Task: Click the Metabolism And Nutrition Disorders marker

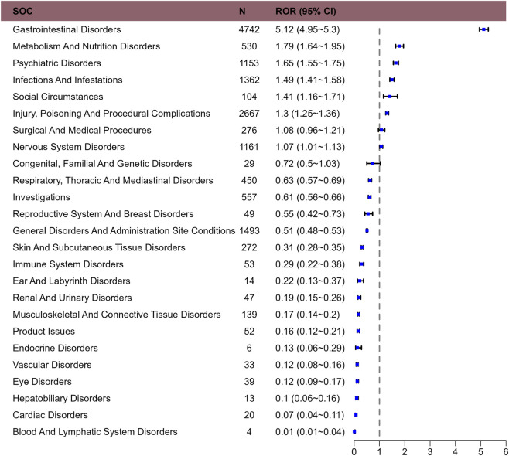Action: 399,46
